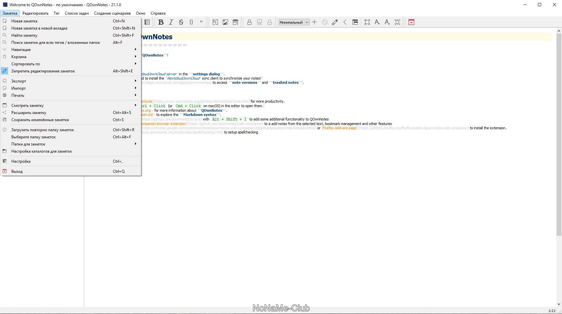
Task: Open the Тег menu
Action: tap(57, 13)
